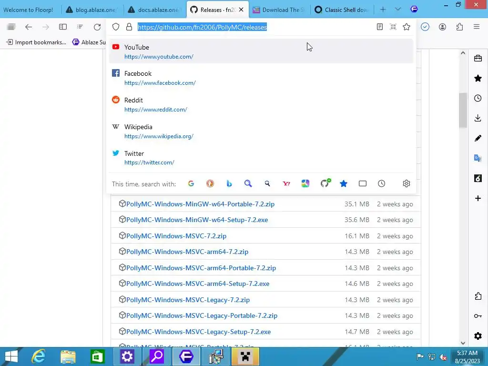This screenshot has height=366, width=488.
Task: Click scrollbar down arrow
Action: click(463, 343)
